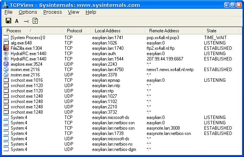Click remote address ftp2.xs4all.nl:ftp
Viewport: 244px width, 157px height.
coord(160,48)
